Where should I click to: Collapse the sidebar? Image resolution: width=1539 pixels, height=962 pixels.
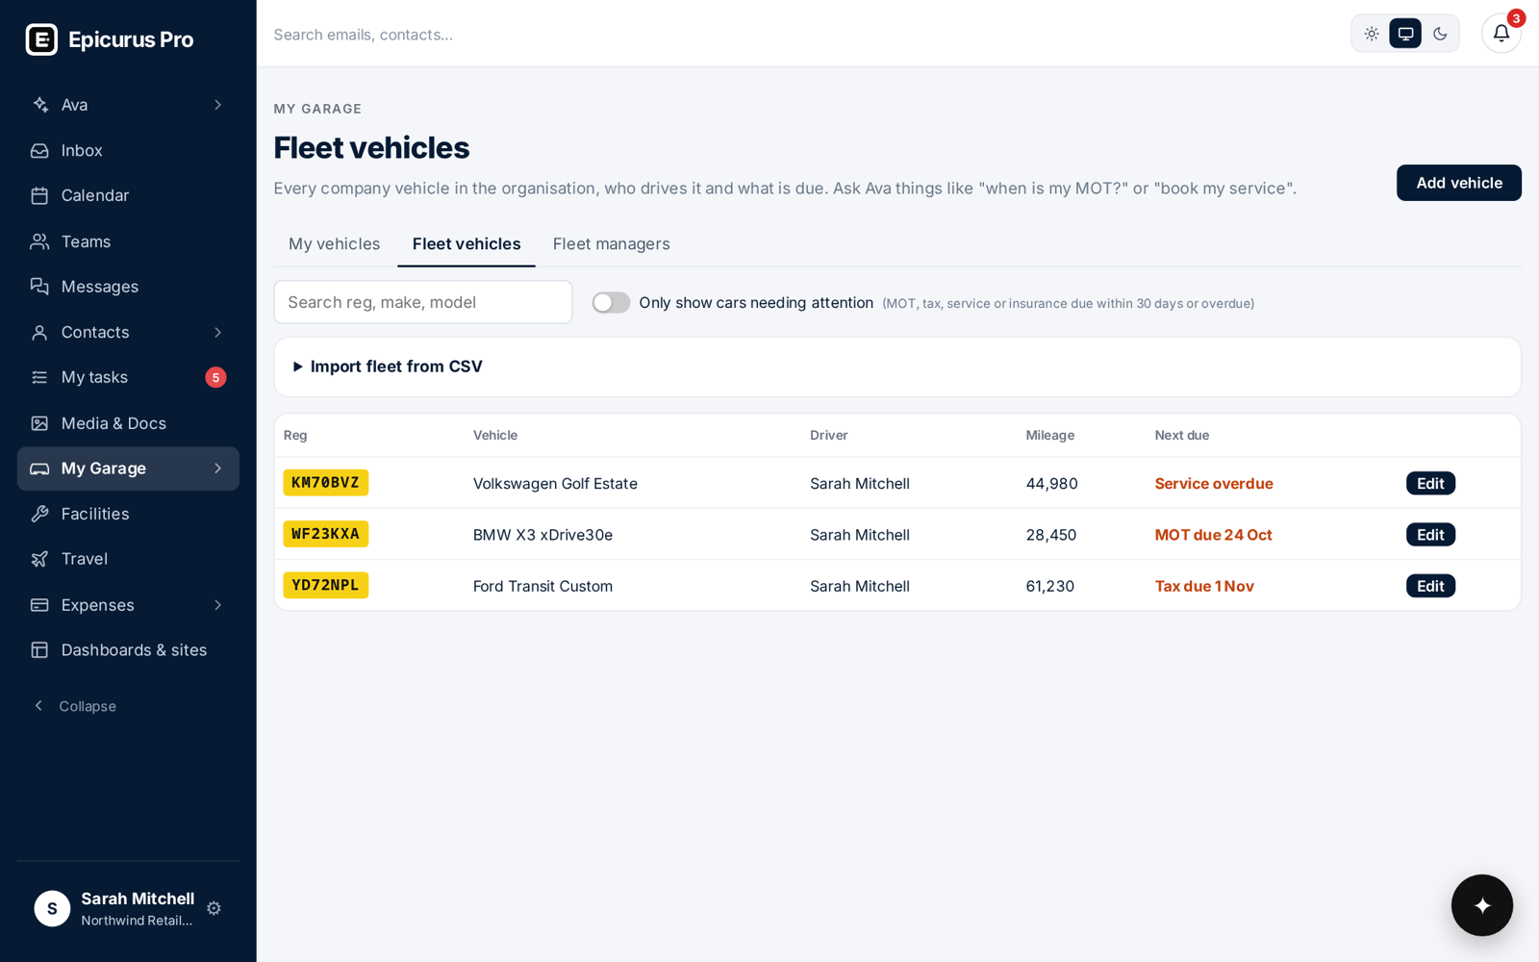point(75,706)
